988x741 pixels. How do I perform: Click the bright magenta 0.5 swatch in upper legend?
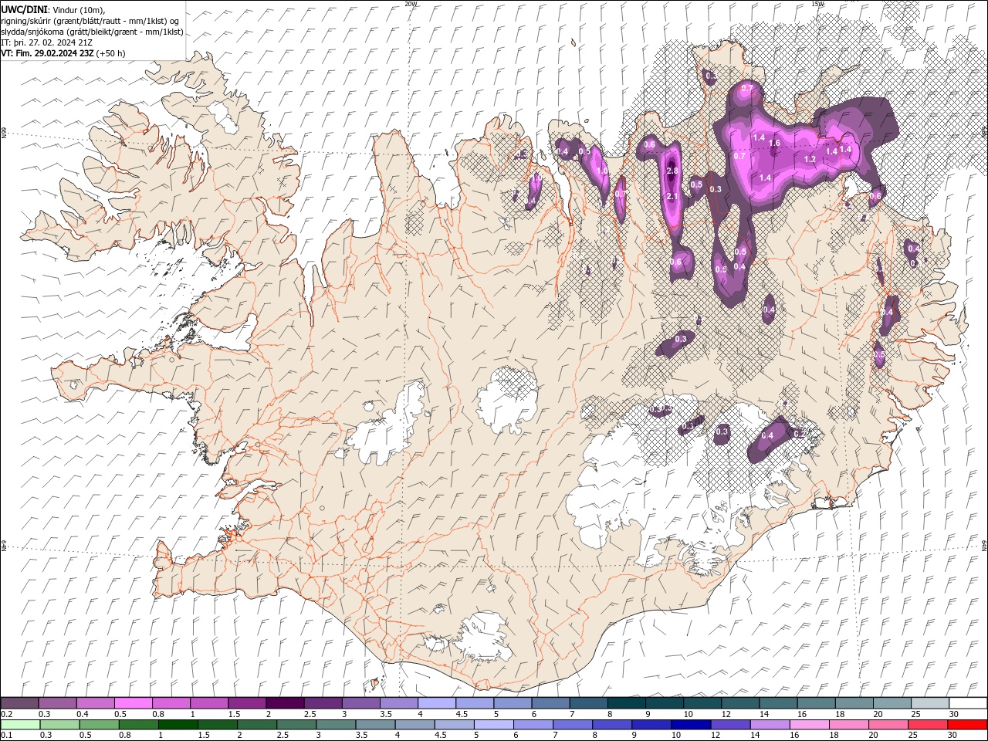133,703
